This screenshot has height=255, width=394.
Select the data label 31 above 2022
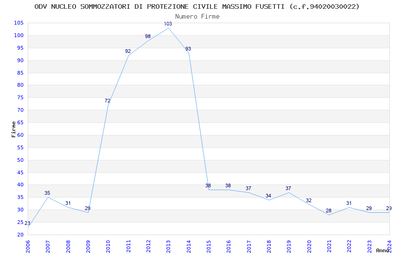click(x=349, y=203)
